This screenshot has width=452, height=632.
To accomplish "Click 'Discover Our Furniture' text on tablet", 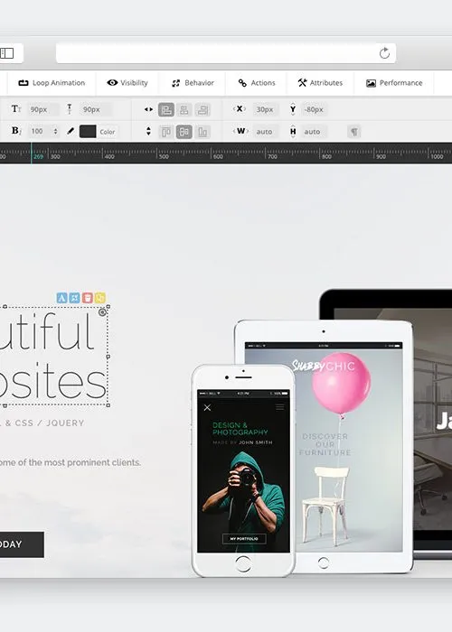I will [325, 444].
